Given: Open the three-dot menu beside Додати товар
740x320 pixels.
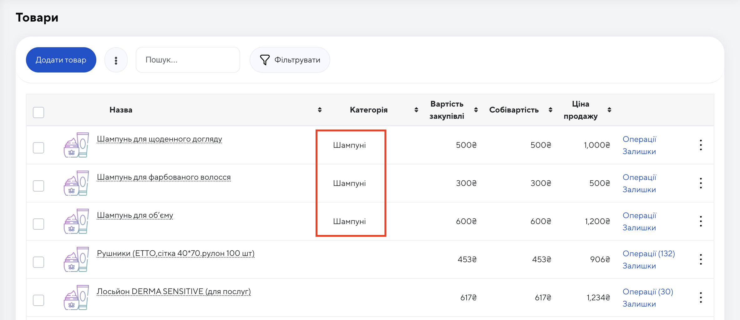Looking at the screenshot, I should (x=116, y=60).
